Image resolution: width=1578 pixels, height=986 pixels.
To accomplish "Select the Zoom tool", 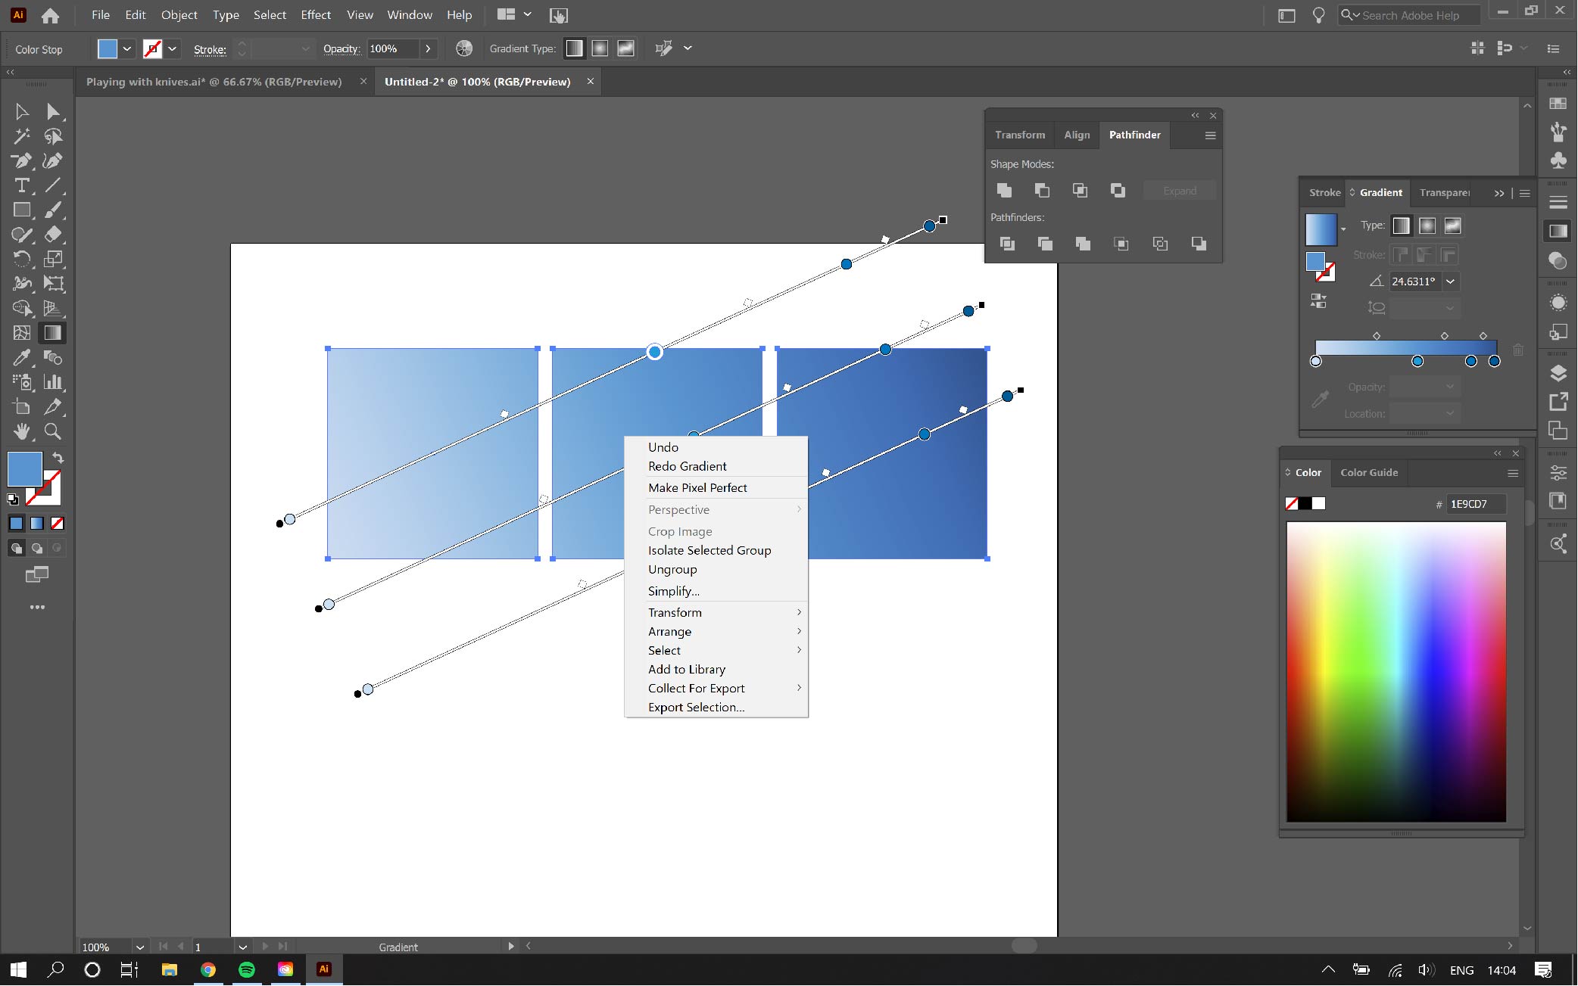I will [52, 431].
